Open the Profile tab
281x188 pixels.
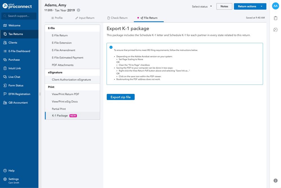(x=57, y=18)
